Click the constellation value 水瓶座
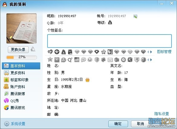Viewport: 177px width, 129px height. pos(66,87)
